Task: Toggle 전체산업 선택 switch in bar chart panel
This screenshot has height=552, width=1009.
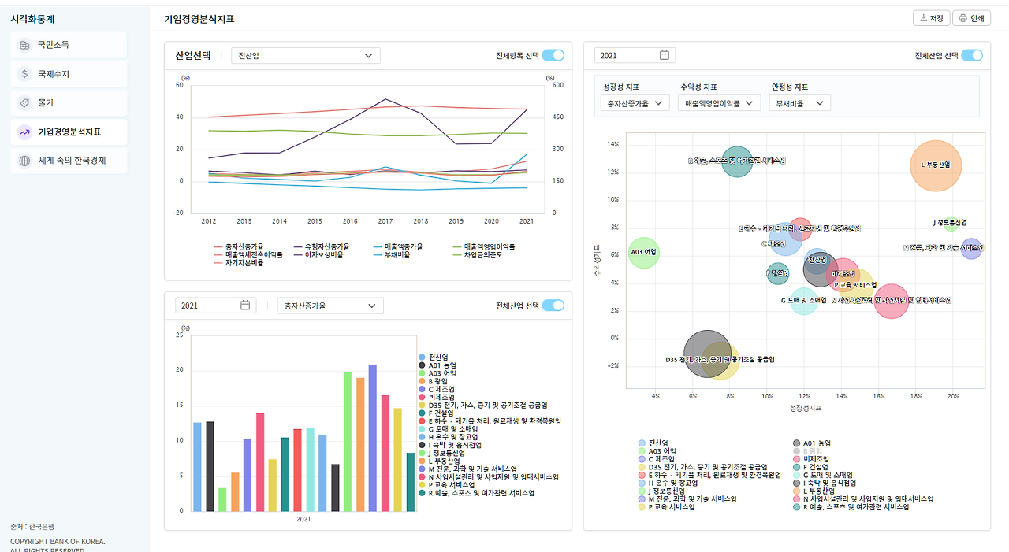Action: (553, 306)
